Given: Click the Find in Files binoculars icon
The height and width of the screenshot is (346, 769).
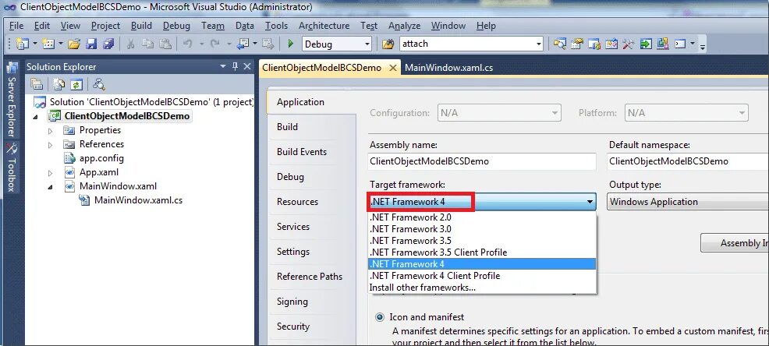Looking at the screenshot, I should [x=388, y=44].
